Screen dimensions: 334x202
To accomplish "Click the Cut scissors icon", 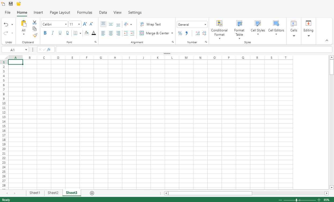I will [x=35, y=23].
